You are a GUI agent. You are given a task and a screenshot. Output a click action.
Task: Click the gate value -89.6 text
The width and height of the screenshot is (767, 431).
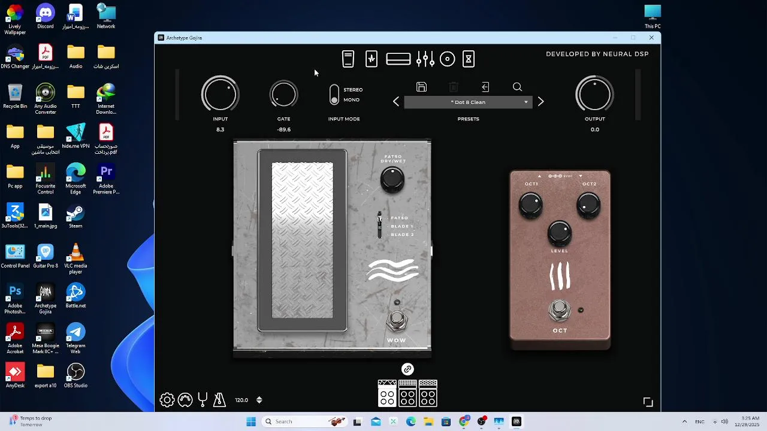point(283,129)
